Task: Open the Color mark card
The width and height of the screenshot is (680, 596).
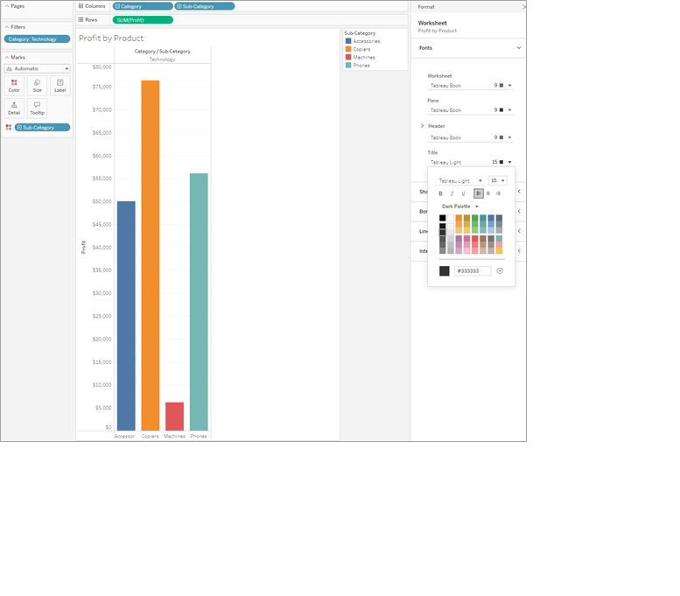Action: [x=14, y=86]
